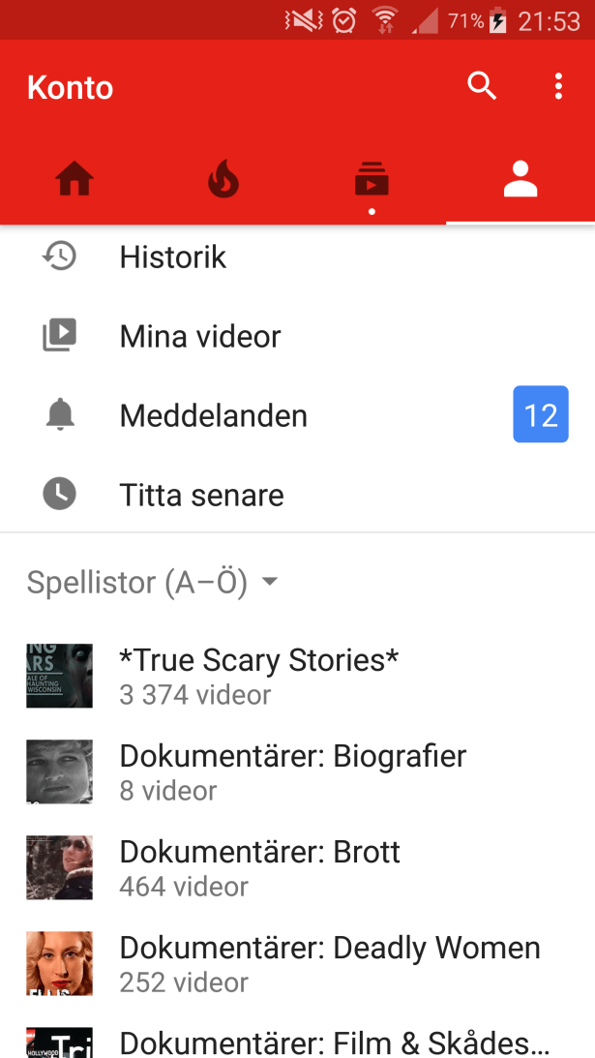Open the search magnifier icon

click(482, 86)
